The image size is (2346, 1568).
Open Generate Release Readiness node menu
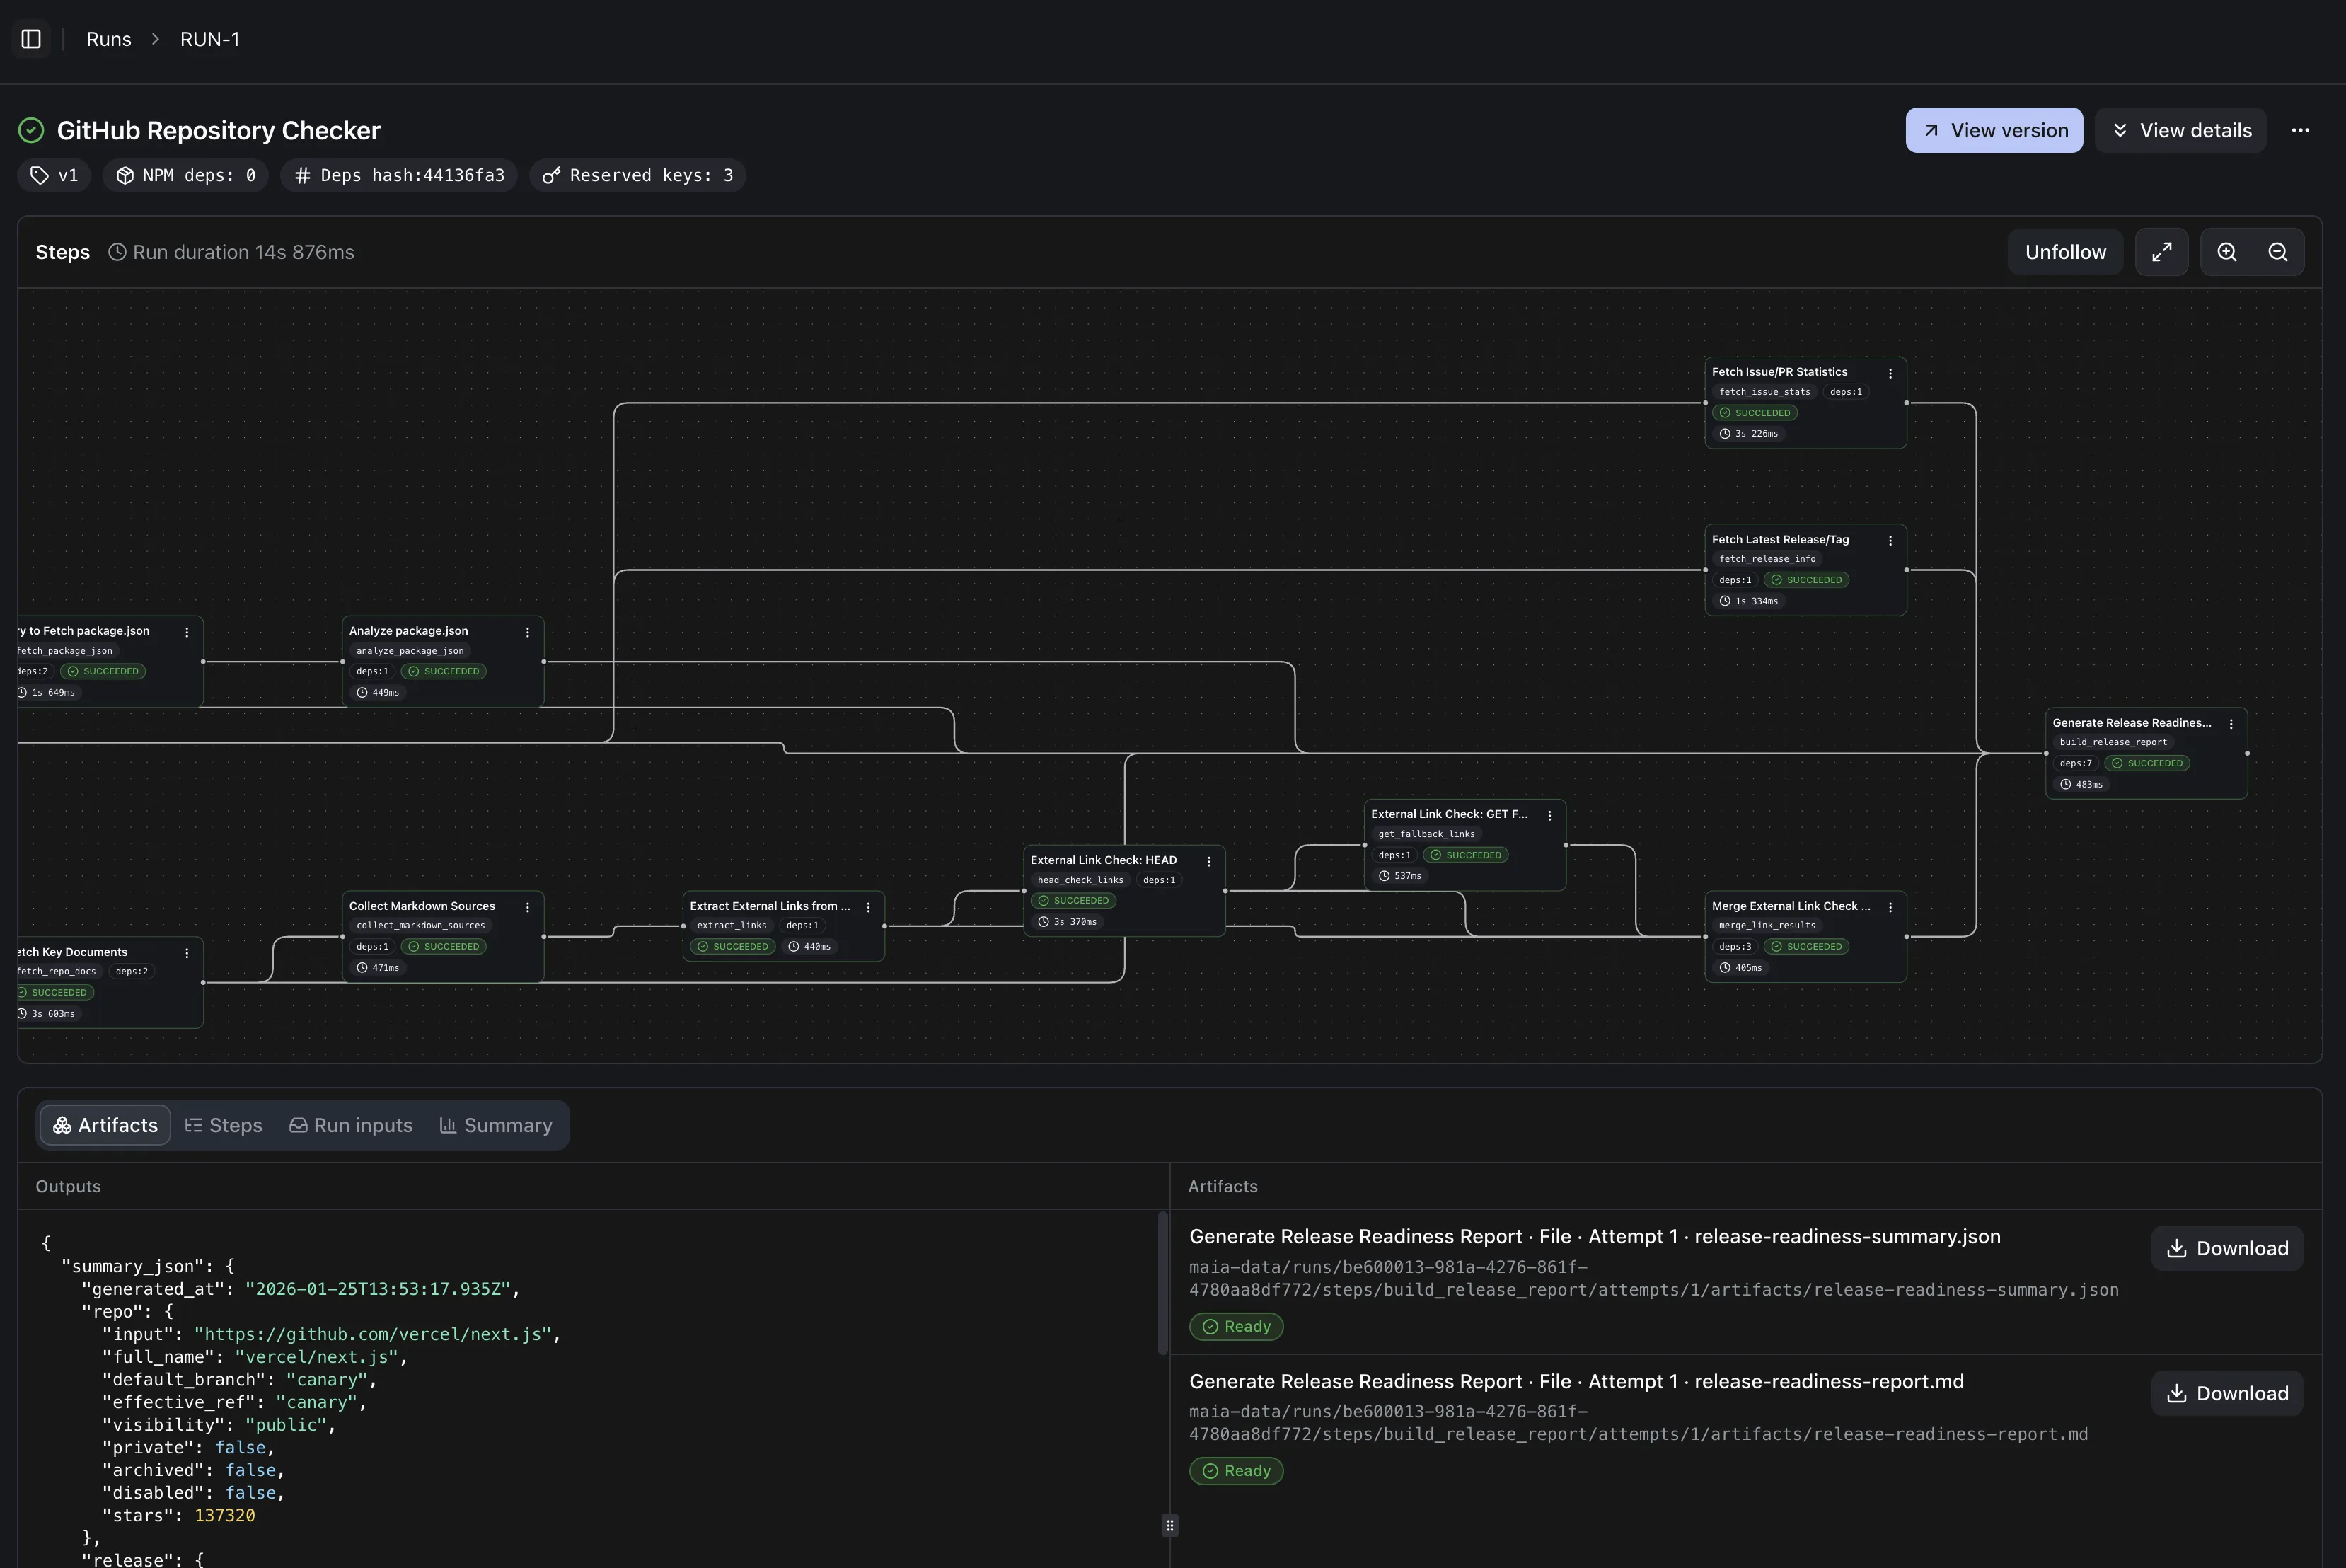point(2231,724)
